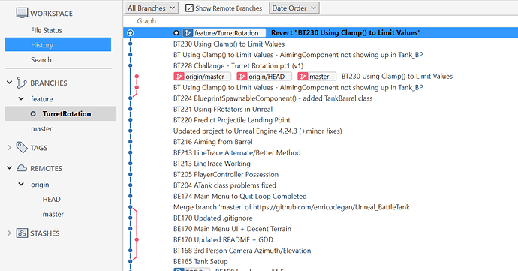Select commit Updated project to Unreal Engine 4.24.3
The height and width of the screenshot is (271, 518).
[x=257, y=131]
